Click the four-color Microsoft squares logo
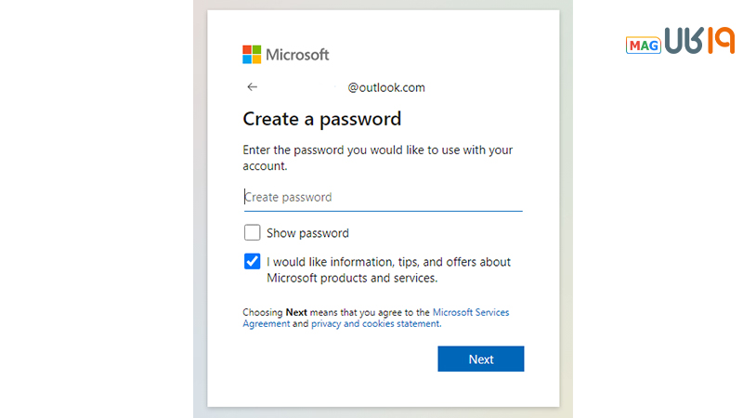This screenshot has width=743, height=418. tap(252, 54)
